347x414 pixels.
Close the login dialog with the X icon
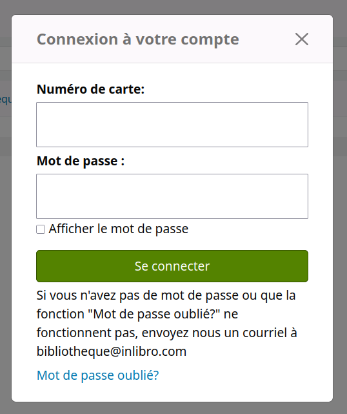pyautogui.click(x=302, y=39)
